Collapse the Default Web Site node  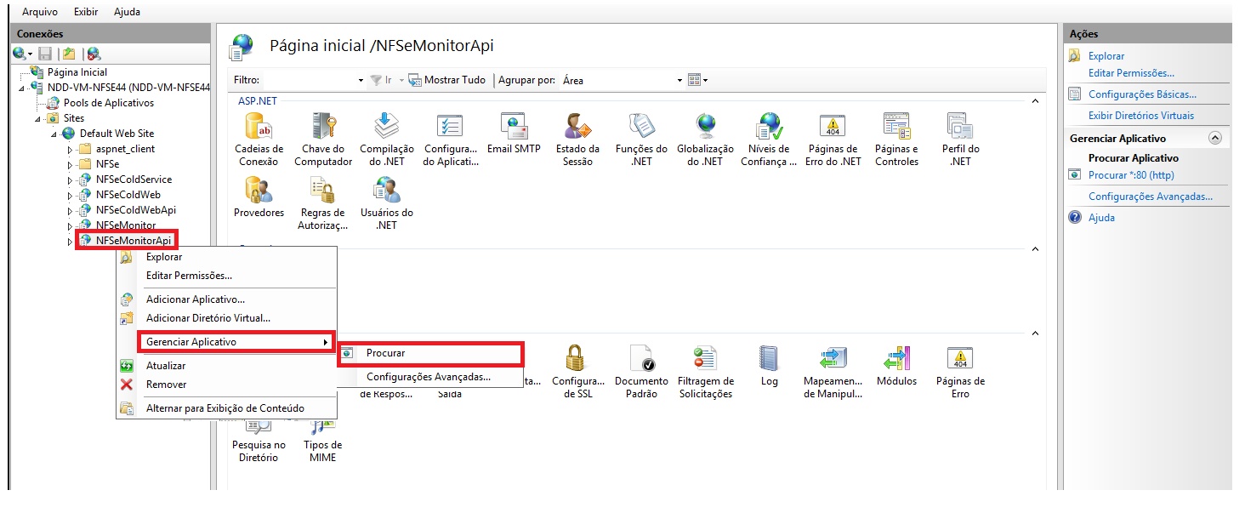tap(54, 134)
